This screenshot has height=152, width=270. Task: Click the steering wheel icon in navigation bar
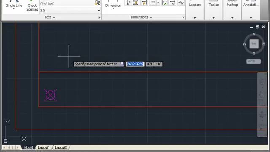tap(262, 81)
